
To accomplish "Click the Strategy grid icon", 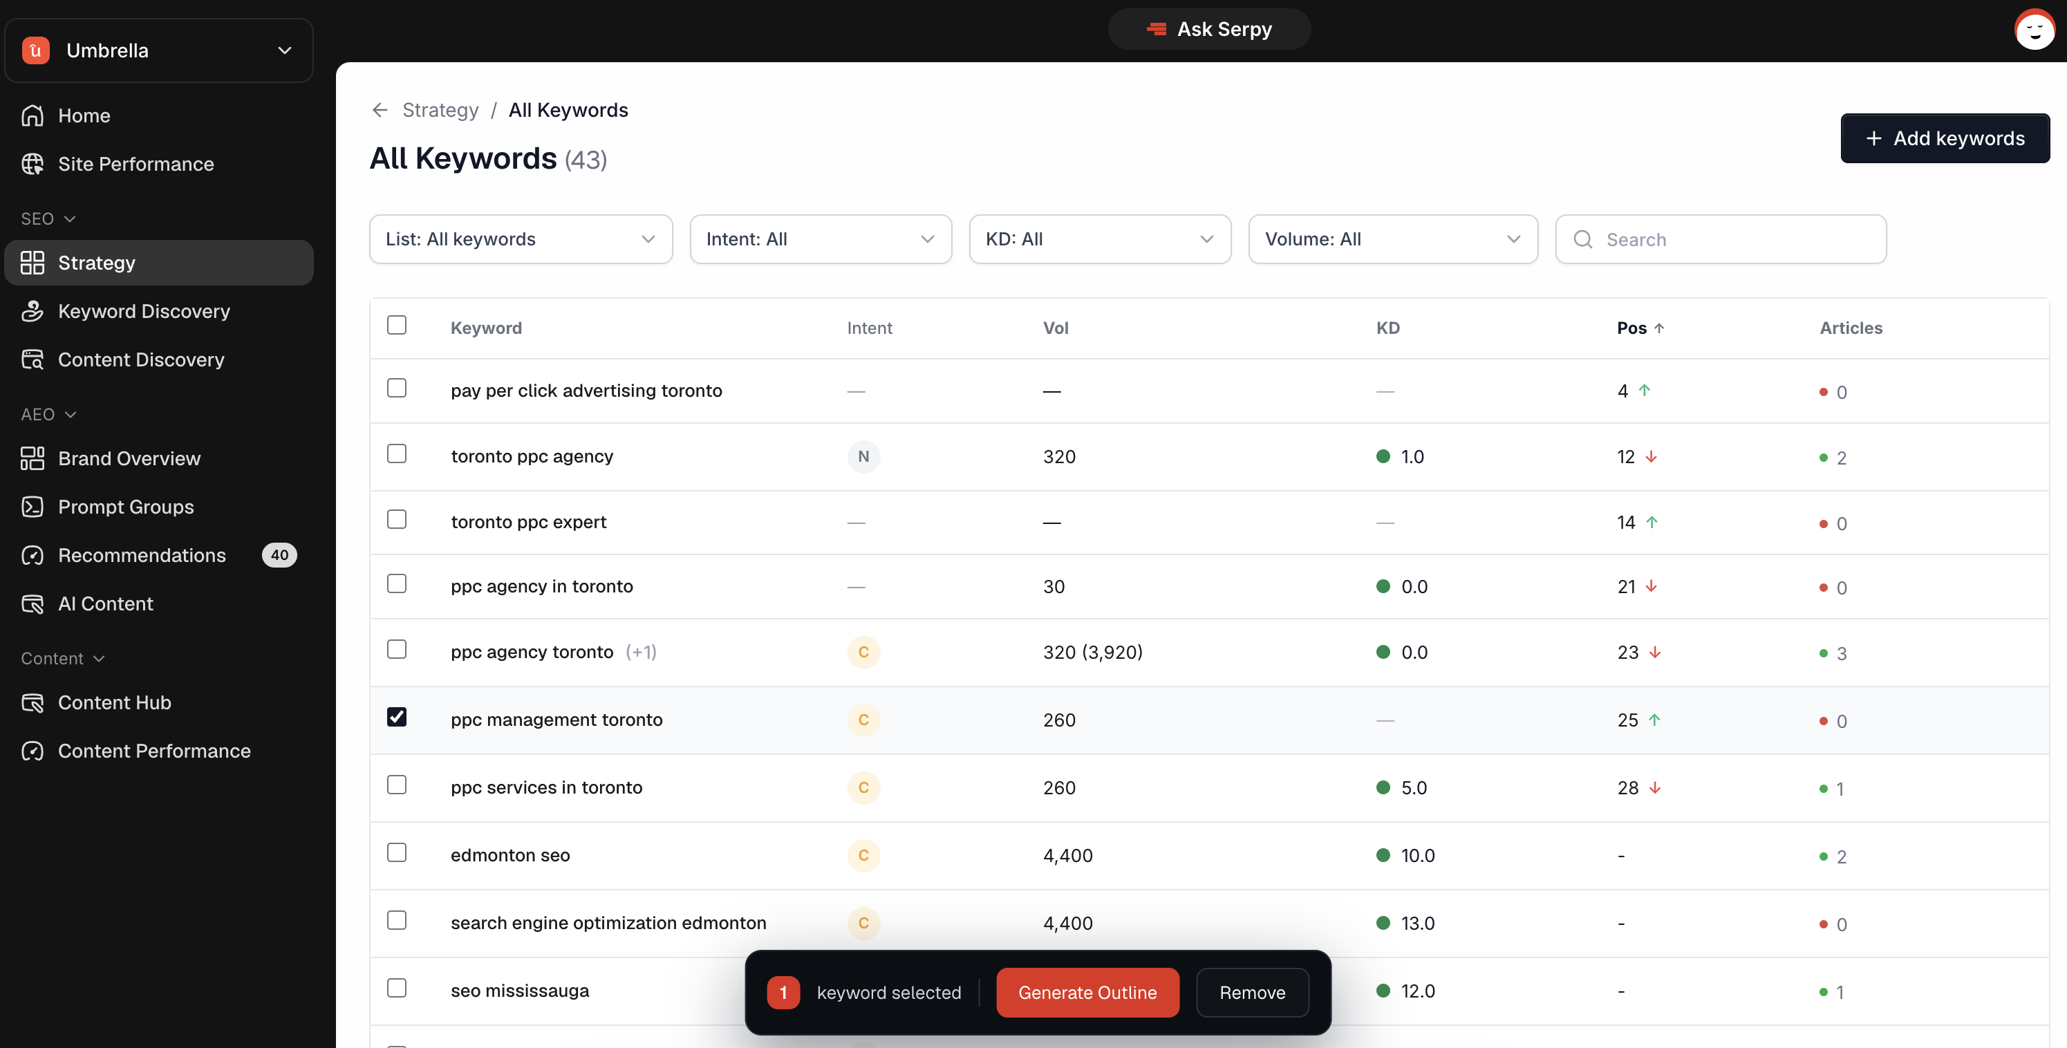I will coord(32,263).
